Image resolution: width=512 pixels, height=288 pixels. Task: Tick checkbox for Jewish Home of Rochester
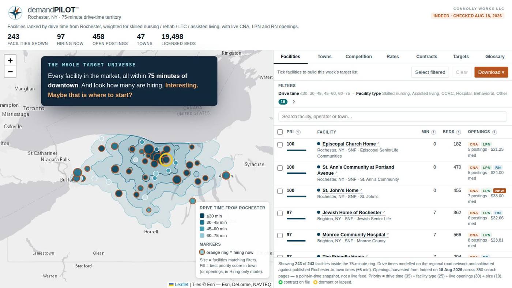pyautogui.click(x=280, y=213)
